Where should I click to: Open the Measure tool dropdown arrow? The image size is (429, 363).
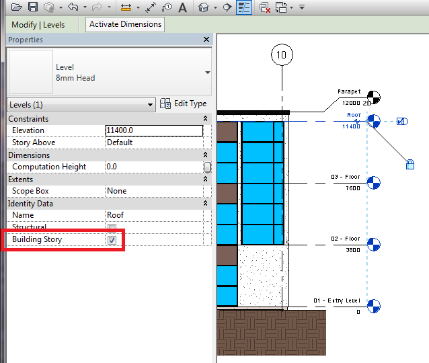click(x=138, y=7)
